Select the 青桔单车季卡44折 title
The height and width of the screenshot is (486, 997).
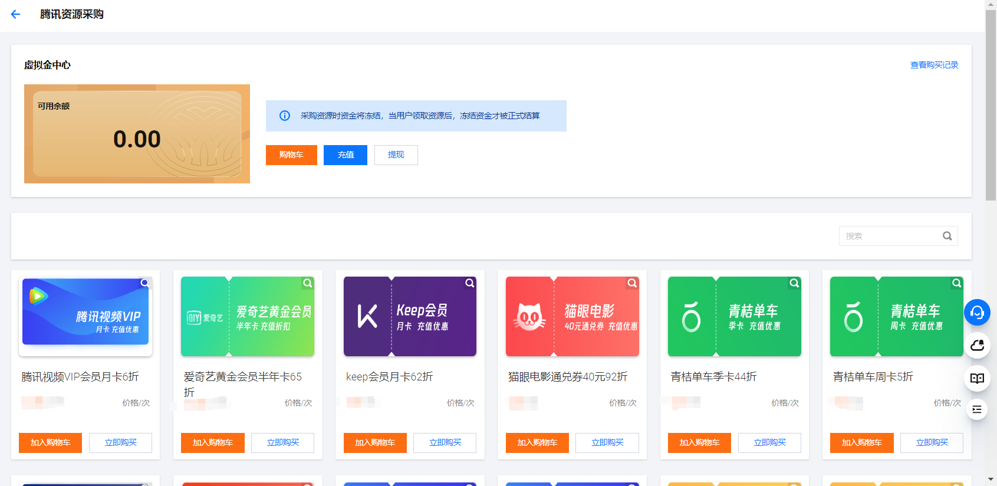pos(713,377)
